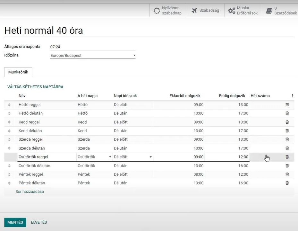The width and height of the screenshot is (298, 231).
Task: Save with the Mentés button
Action: [15, 222]
